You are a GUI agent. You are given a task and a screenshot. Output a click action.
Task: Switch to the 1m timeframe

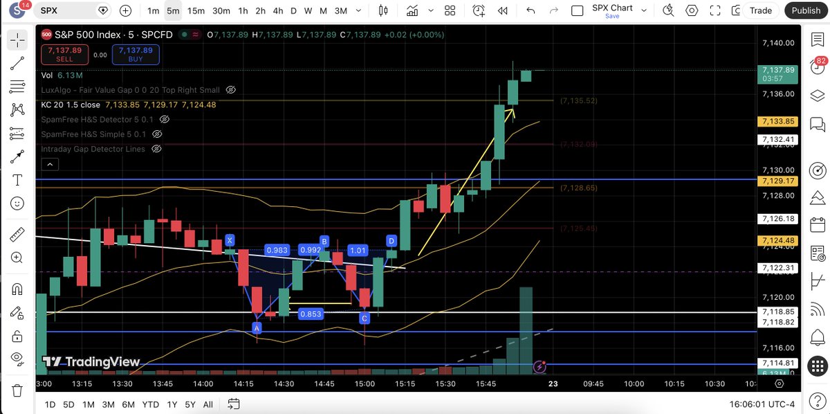(153, 10)
